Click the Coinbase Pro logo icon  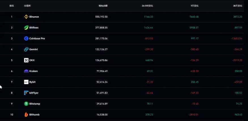point(26,39)
